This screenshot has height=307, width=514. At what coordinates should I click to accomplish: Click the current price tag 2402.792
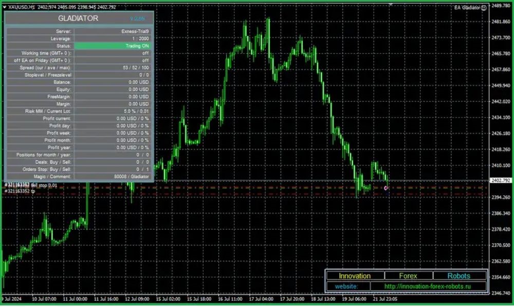coord(500,181)
